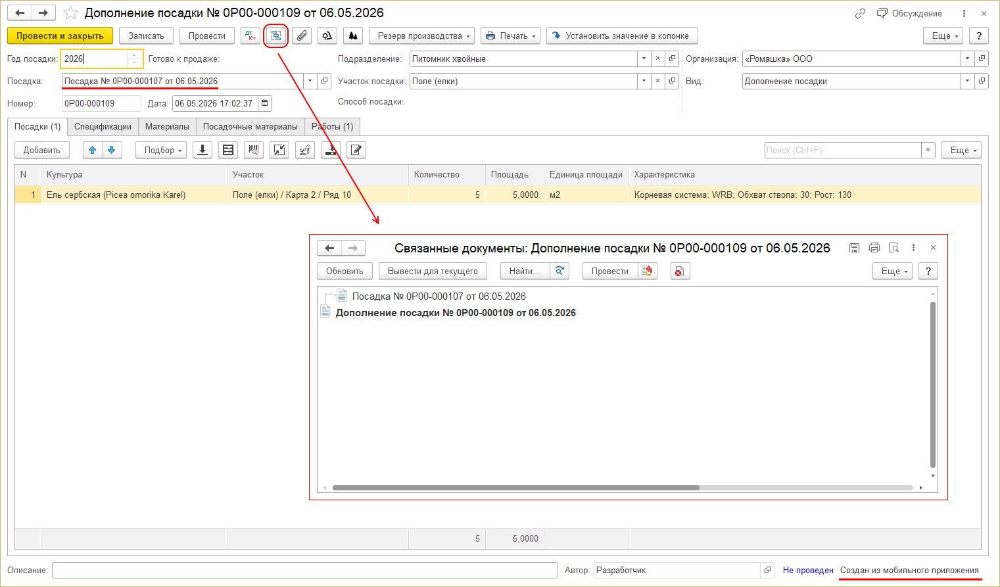Click Вывести для текущего button
Viewport: 1000px width, 587px height.
(433, 271)
